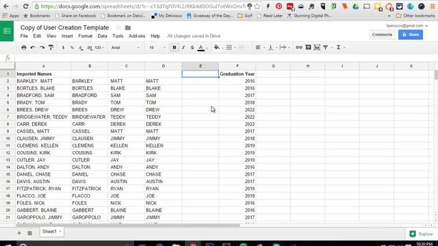The image size is (438, 246).
Task: Click the Insert link icon
Action: pyautogui.click(x=299, y=47)
